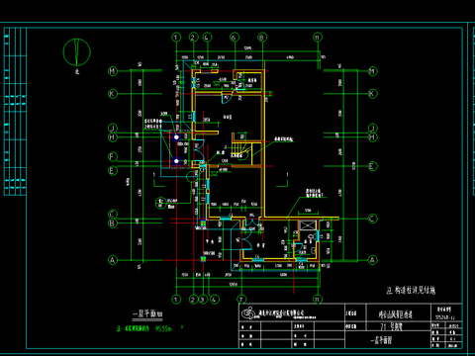Select grid axis bubble letter B
Screen dimensions: 475x356
[113, 223]
